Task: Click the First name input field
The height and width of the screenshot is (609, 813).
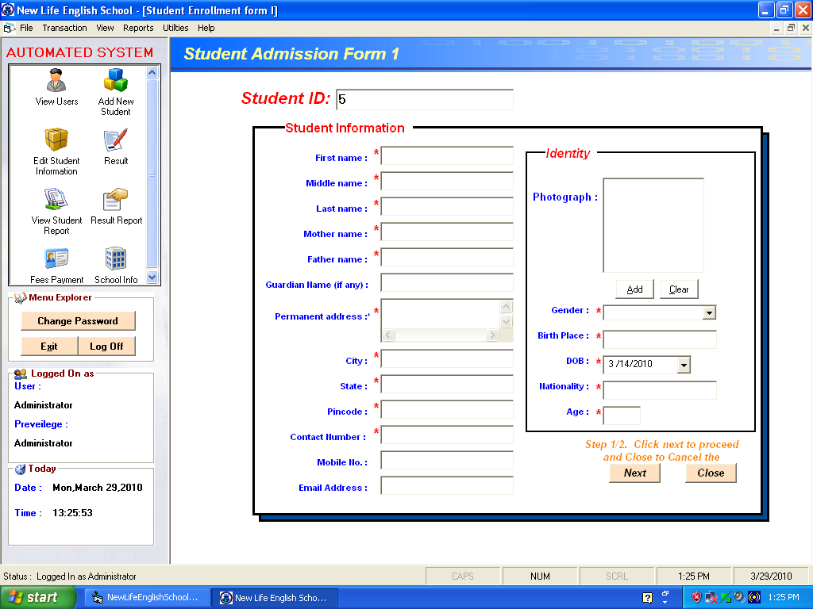Action: [447, 156]
